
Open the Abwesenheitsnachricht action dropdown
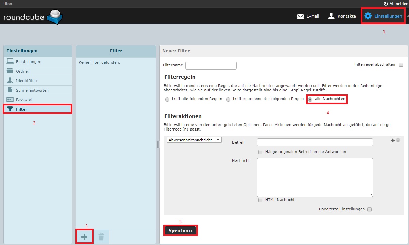pyautogui.click(x=194, y=140)
